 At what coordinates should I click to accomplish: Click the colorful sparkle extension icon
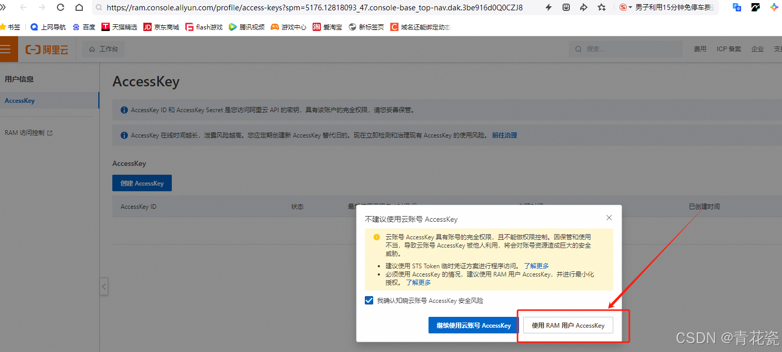coord(774,7)
